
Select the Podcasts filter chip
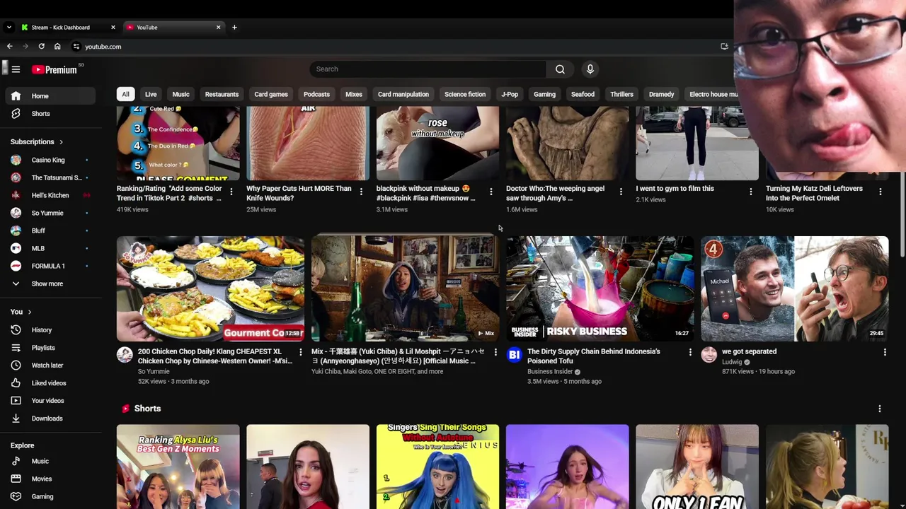(316, 94)
